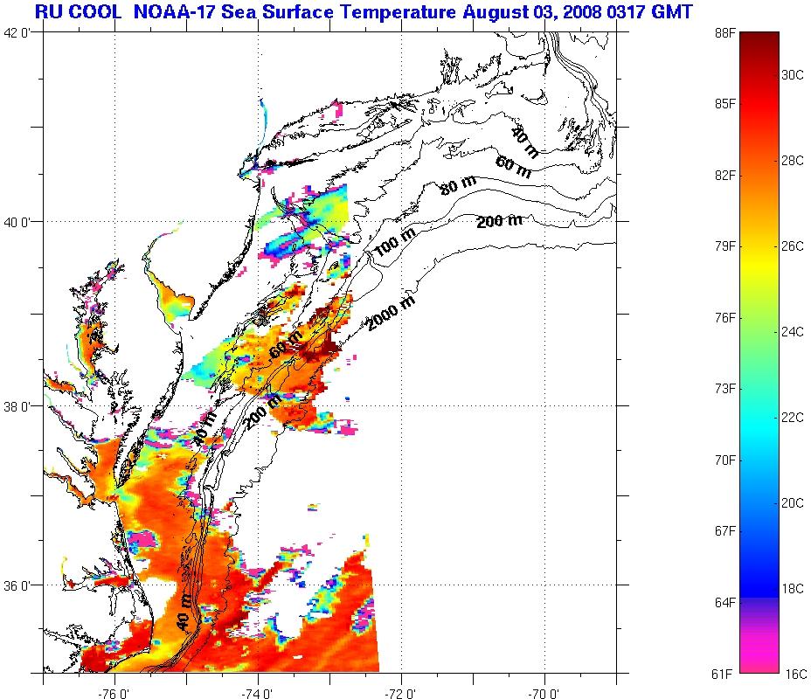Viewport: 811px width, 699px height.
Task: Click the '2000 m' depth contour label
Action: pyautogui.click(x=391, y=314)
